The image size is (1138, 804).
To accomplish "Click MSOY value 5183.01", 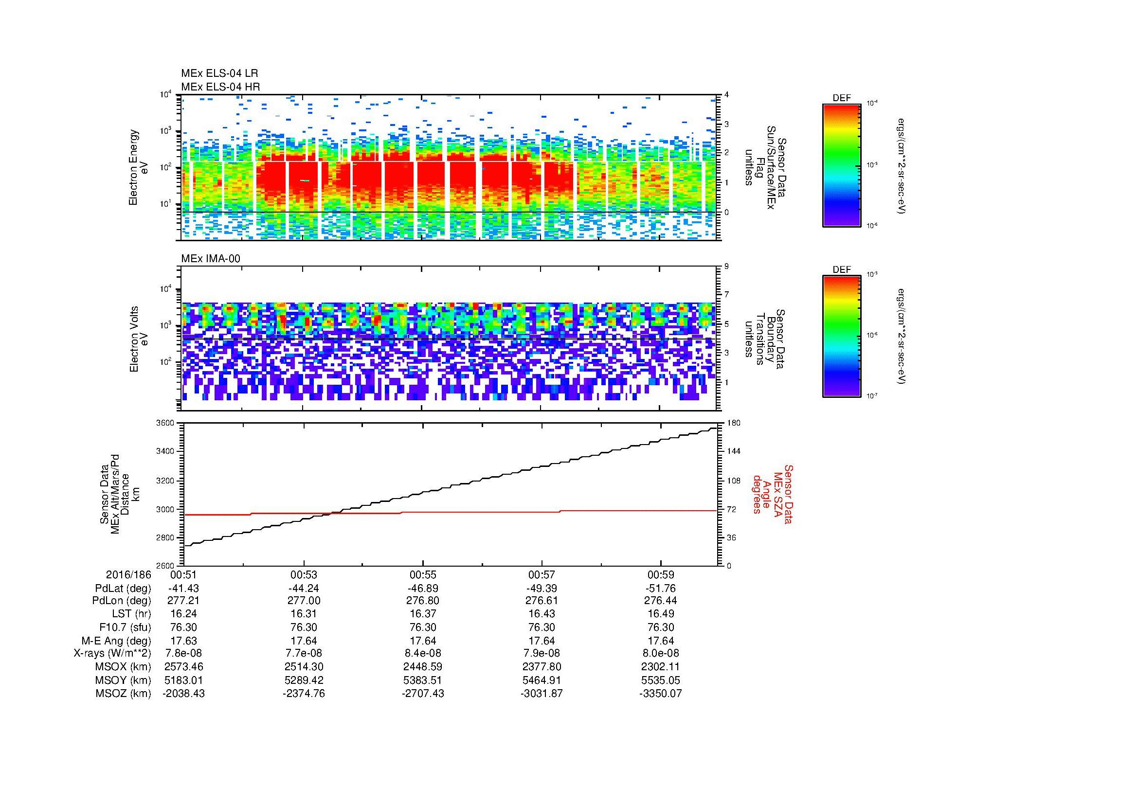I will 184,680.
